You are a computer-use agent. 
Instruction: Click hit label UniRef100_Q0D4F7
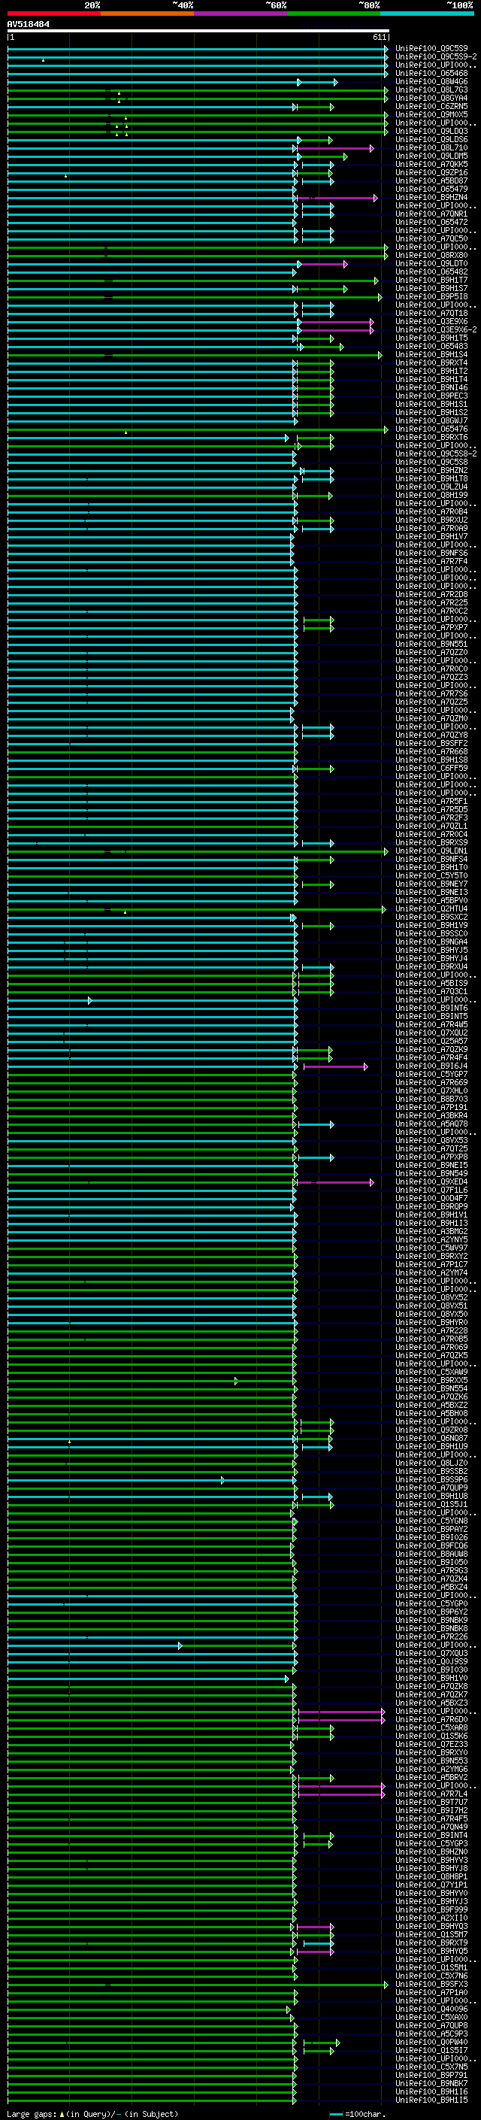pos(431,1198)
